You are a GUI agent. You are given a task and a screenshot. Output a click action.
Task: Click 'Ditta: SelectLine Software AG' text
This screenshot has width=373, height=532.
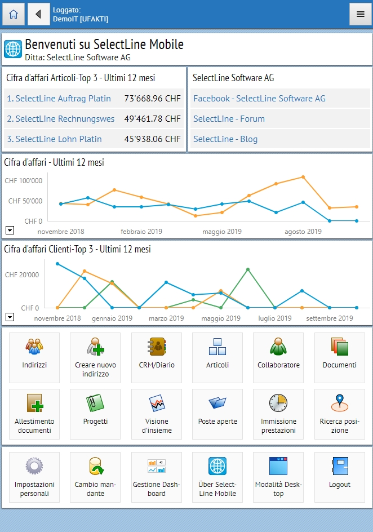click(78, 57)
